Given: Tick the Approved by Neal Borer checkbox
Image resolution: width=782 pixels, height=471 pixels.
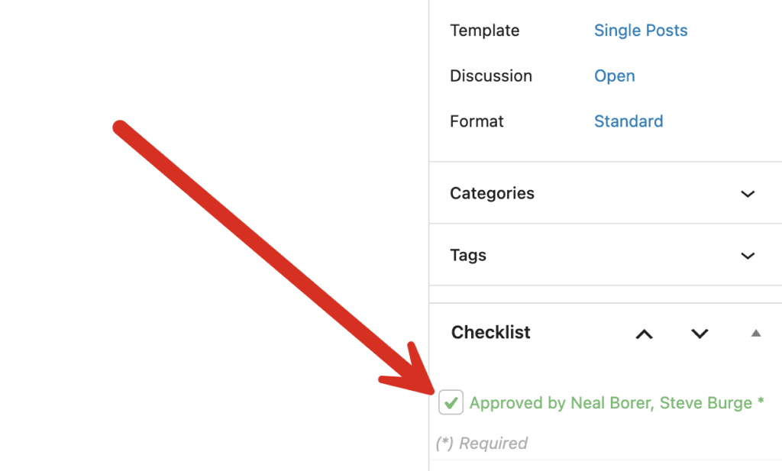Looking at the screenshot, I should pyautogui.click(x=451, y=402).
